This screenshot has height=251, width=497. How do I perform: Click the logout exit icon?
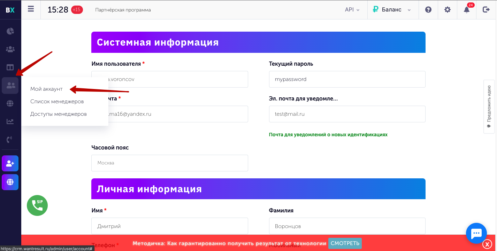pos(486,10)
